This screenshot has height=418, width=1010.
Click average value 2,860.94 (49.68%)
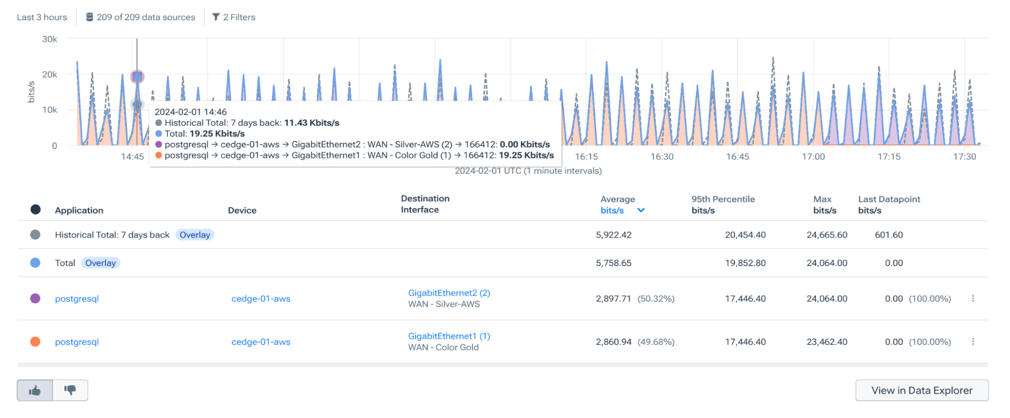635,342
